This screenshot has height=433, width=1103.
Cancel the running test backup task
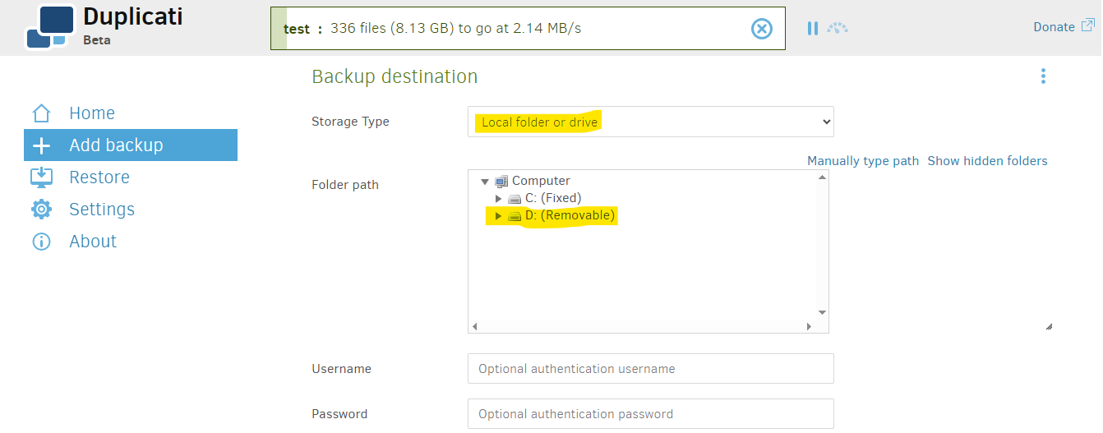762,29
